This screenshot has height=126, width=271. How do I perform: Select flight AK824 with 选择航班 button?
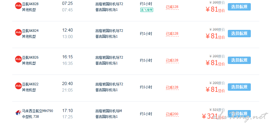239,34
